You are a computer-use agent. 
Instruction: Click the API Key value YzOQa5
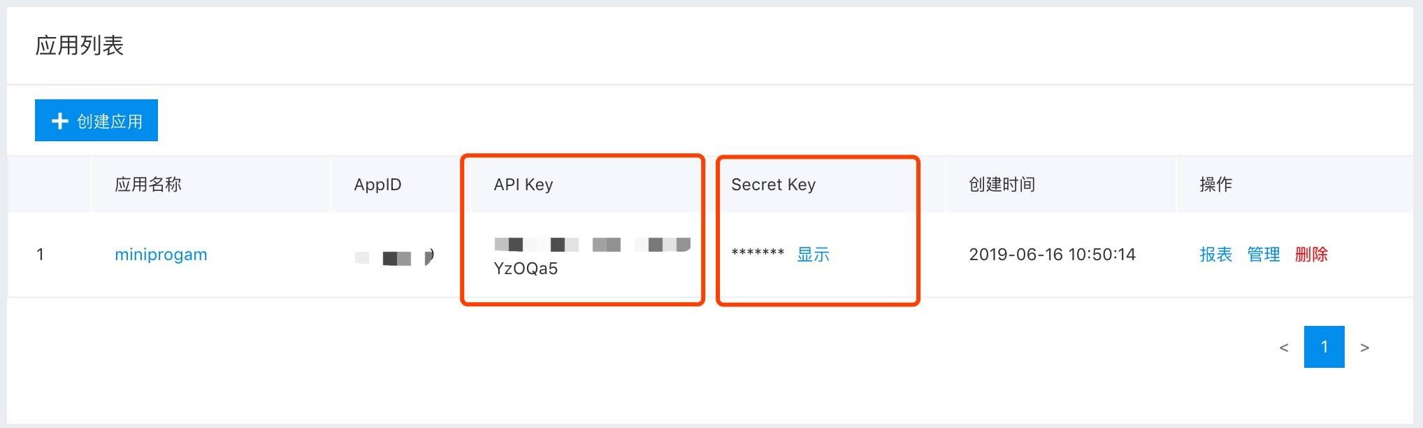526,269
